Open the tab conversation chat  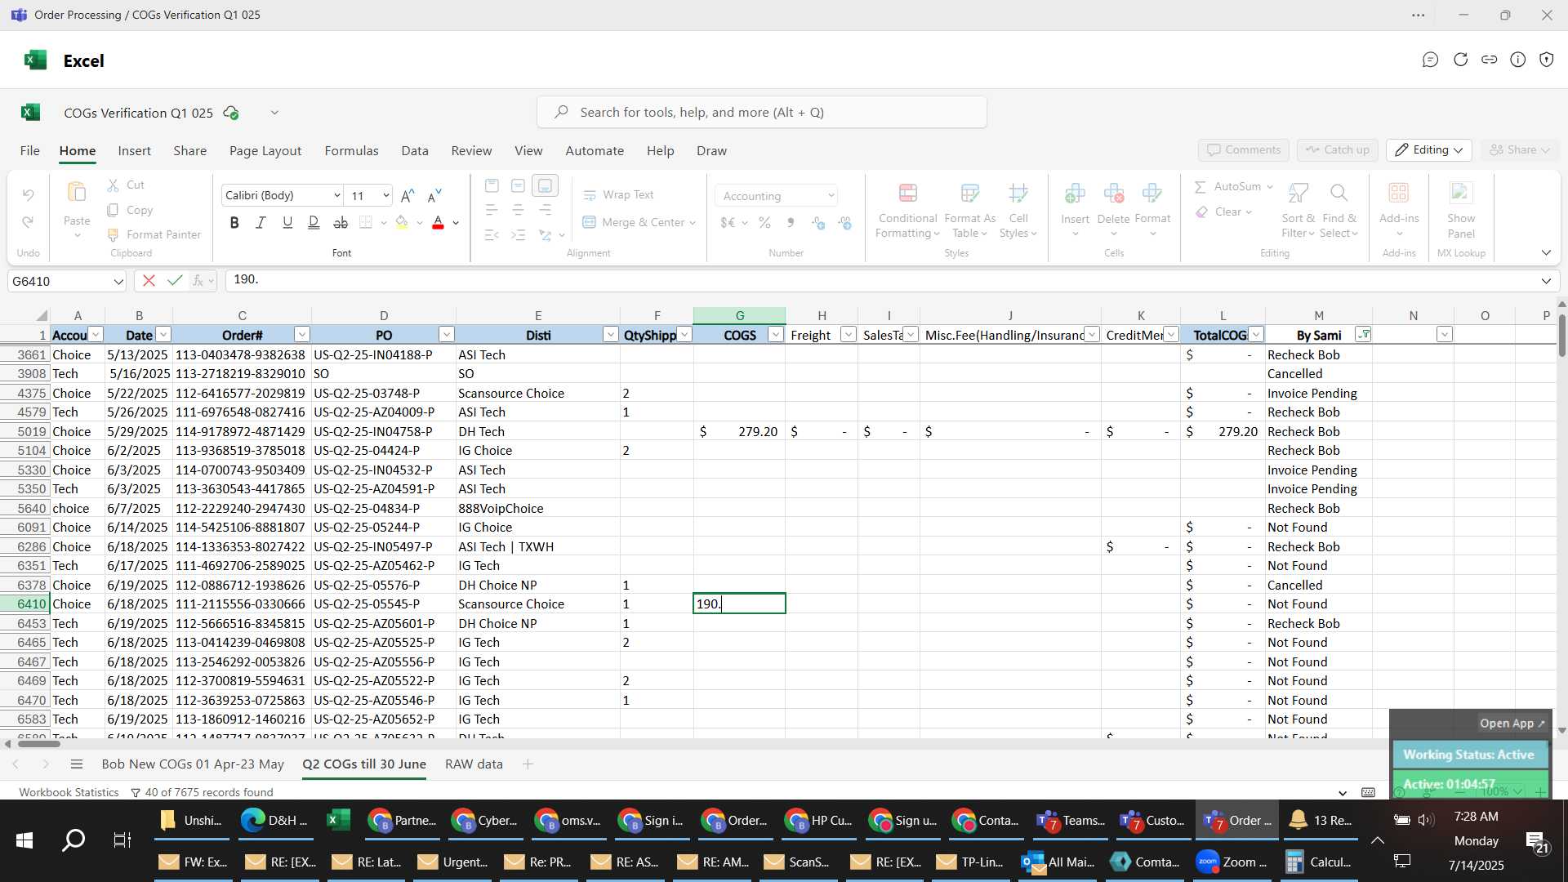click(x=1430, y=60)
